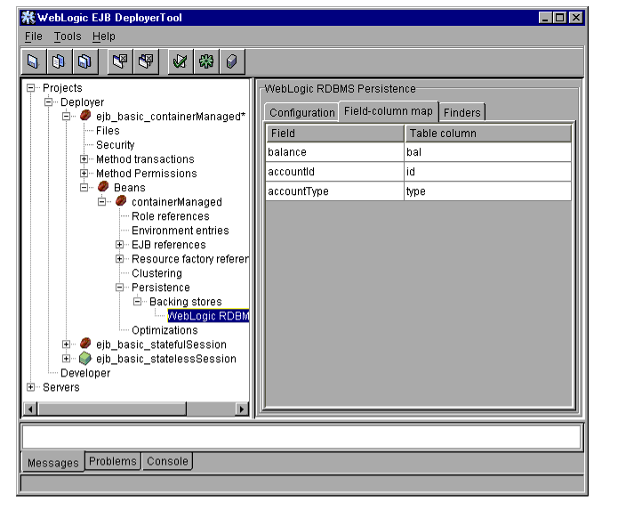Click the bal table column cell

[x=488, y=152]
